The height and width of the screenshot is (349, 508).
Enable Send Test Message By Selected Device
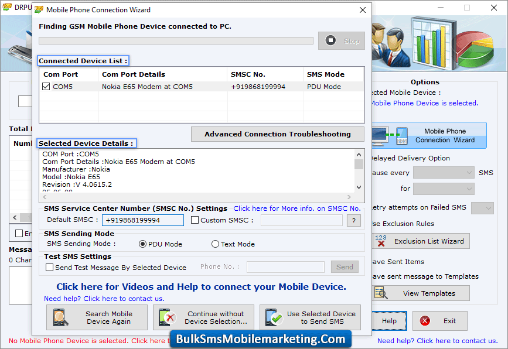pyautogui.click(x=50, y=268)
